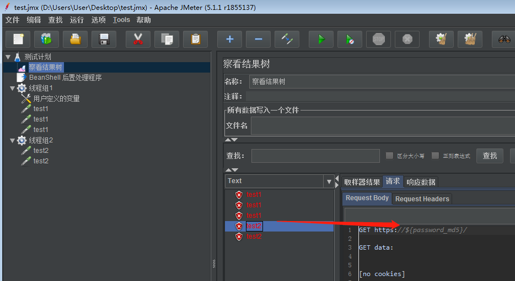Select the first test1 failed result
The width and height of the screenshot is (515, 281).
[254, 195]
